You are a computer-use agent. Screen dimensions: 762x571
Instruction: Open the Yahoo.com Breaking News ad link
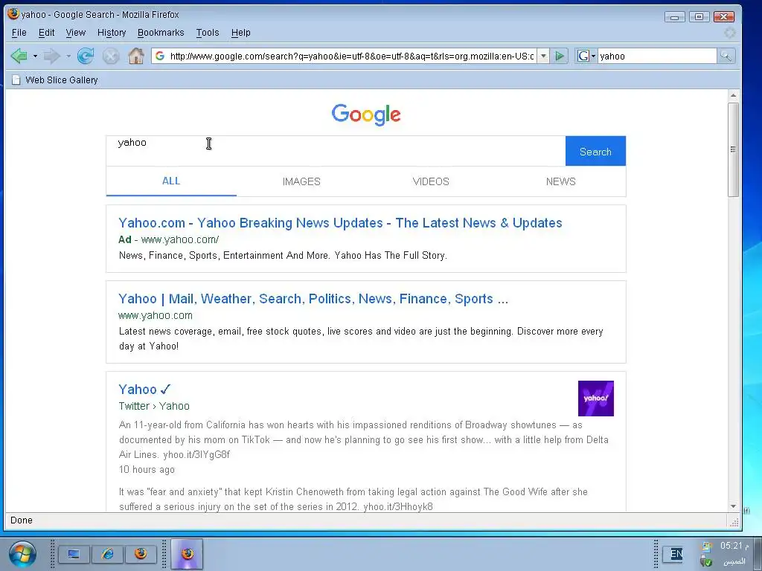340,223
